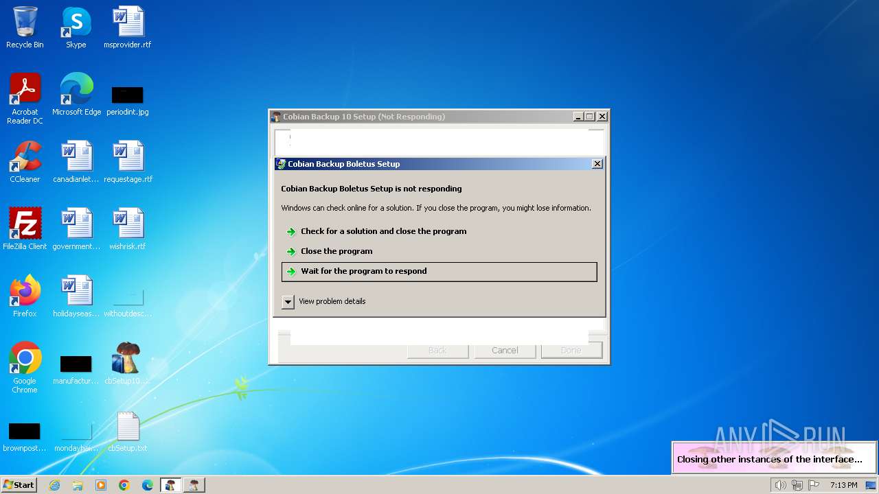
Task: Click Show desktop button at taskbar end
Action: (871, 485)
